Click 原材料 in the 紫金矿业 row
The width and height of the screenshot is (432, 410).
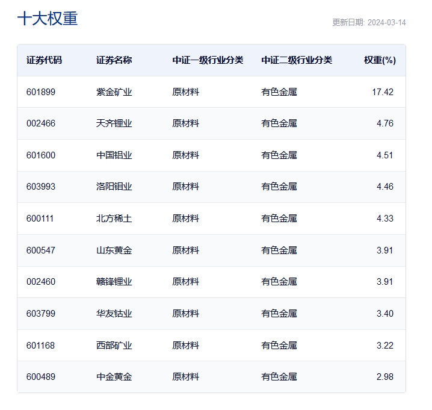tap(186, 92)
